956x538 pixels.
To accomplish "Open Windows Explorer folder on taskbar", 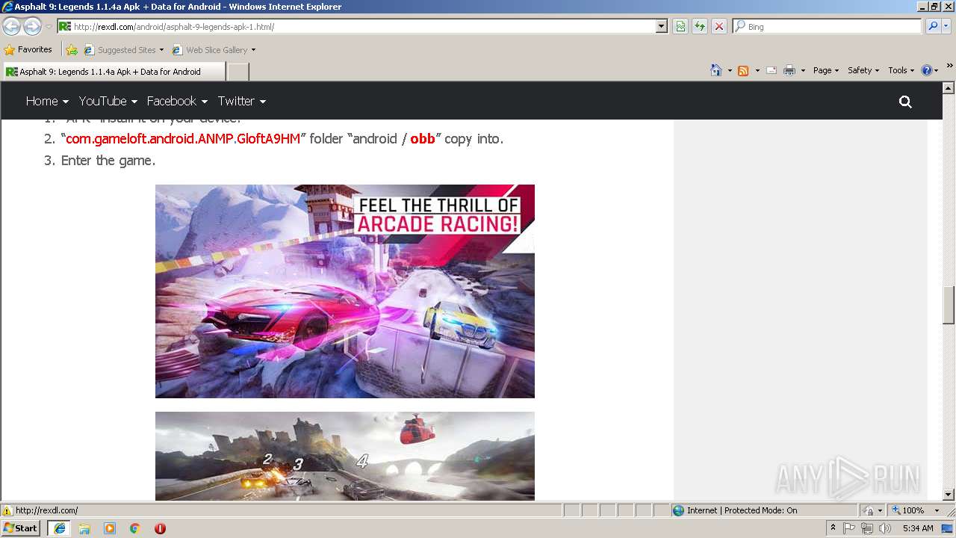I will pos(84,528).
